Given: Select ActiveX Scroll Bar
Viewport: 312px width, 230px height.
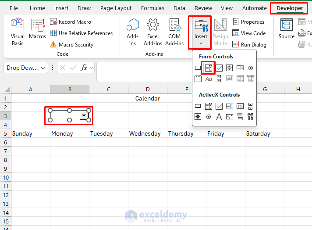Looking at the screenshot, I should tap(251, 106).
